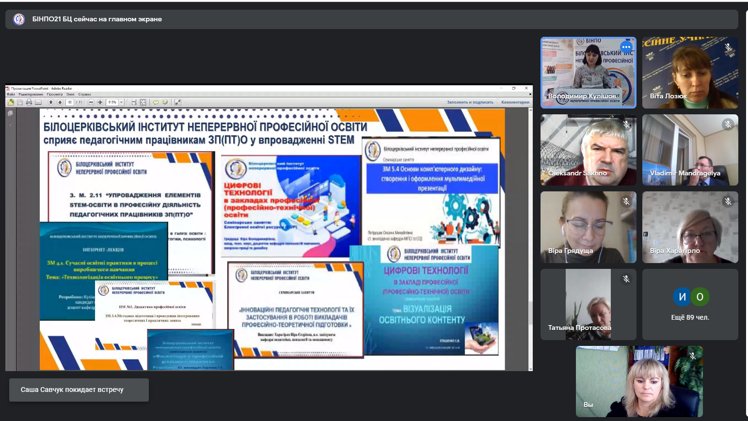Click muted mic icon on the Вы tile

pyautogui.click(x=693, y=356)
